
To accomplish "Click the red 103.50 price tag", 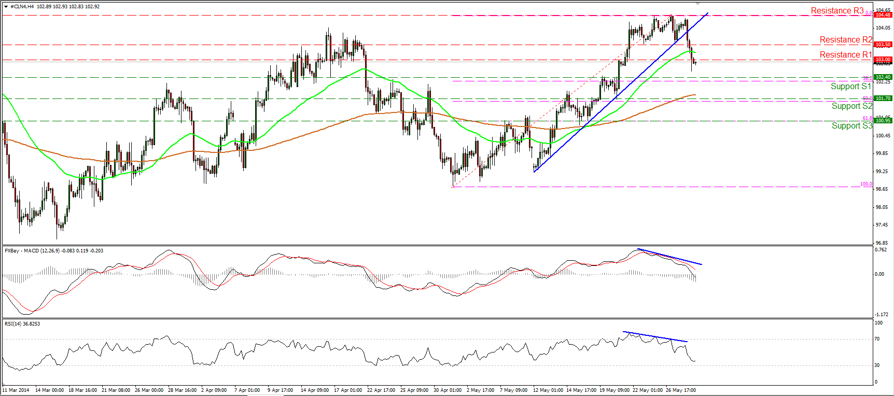I will pyautogui.click(x=883, y=45).
